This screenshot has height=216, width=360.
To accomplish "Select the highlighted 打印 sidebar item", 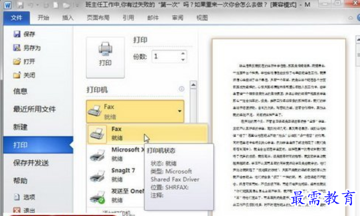I will point(38,145).
